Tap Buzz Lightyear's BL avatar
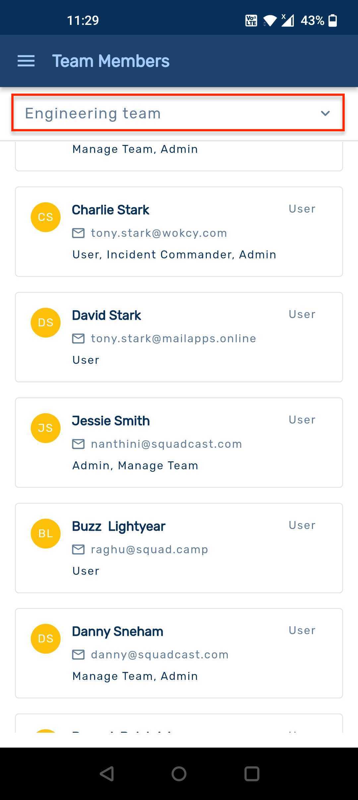358x800 pixels. [x=46, y=533]
